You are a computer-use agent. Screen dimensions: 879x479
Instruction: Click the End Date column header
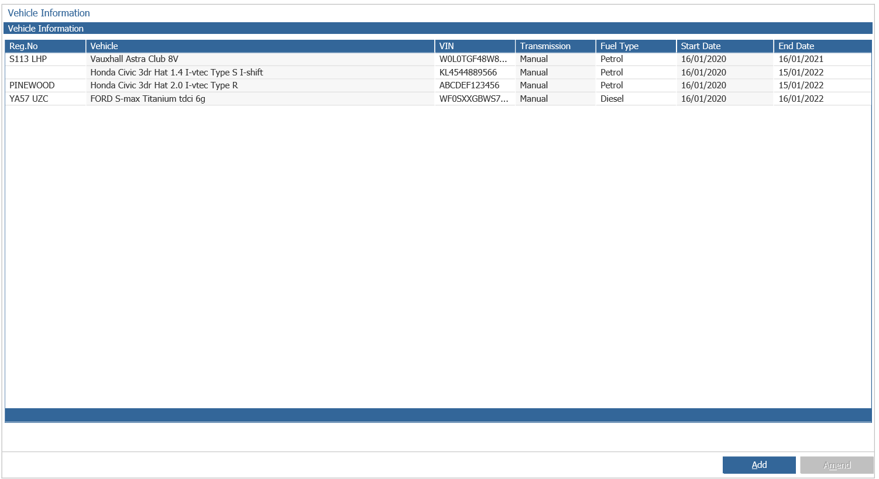coord(822,46)
